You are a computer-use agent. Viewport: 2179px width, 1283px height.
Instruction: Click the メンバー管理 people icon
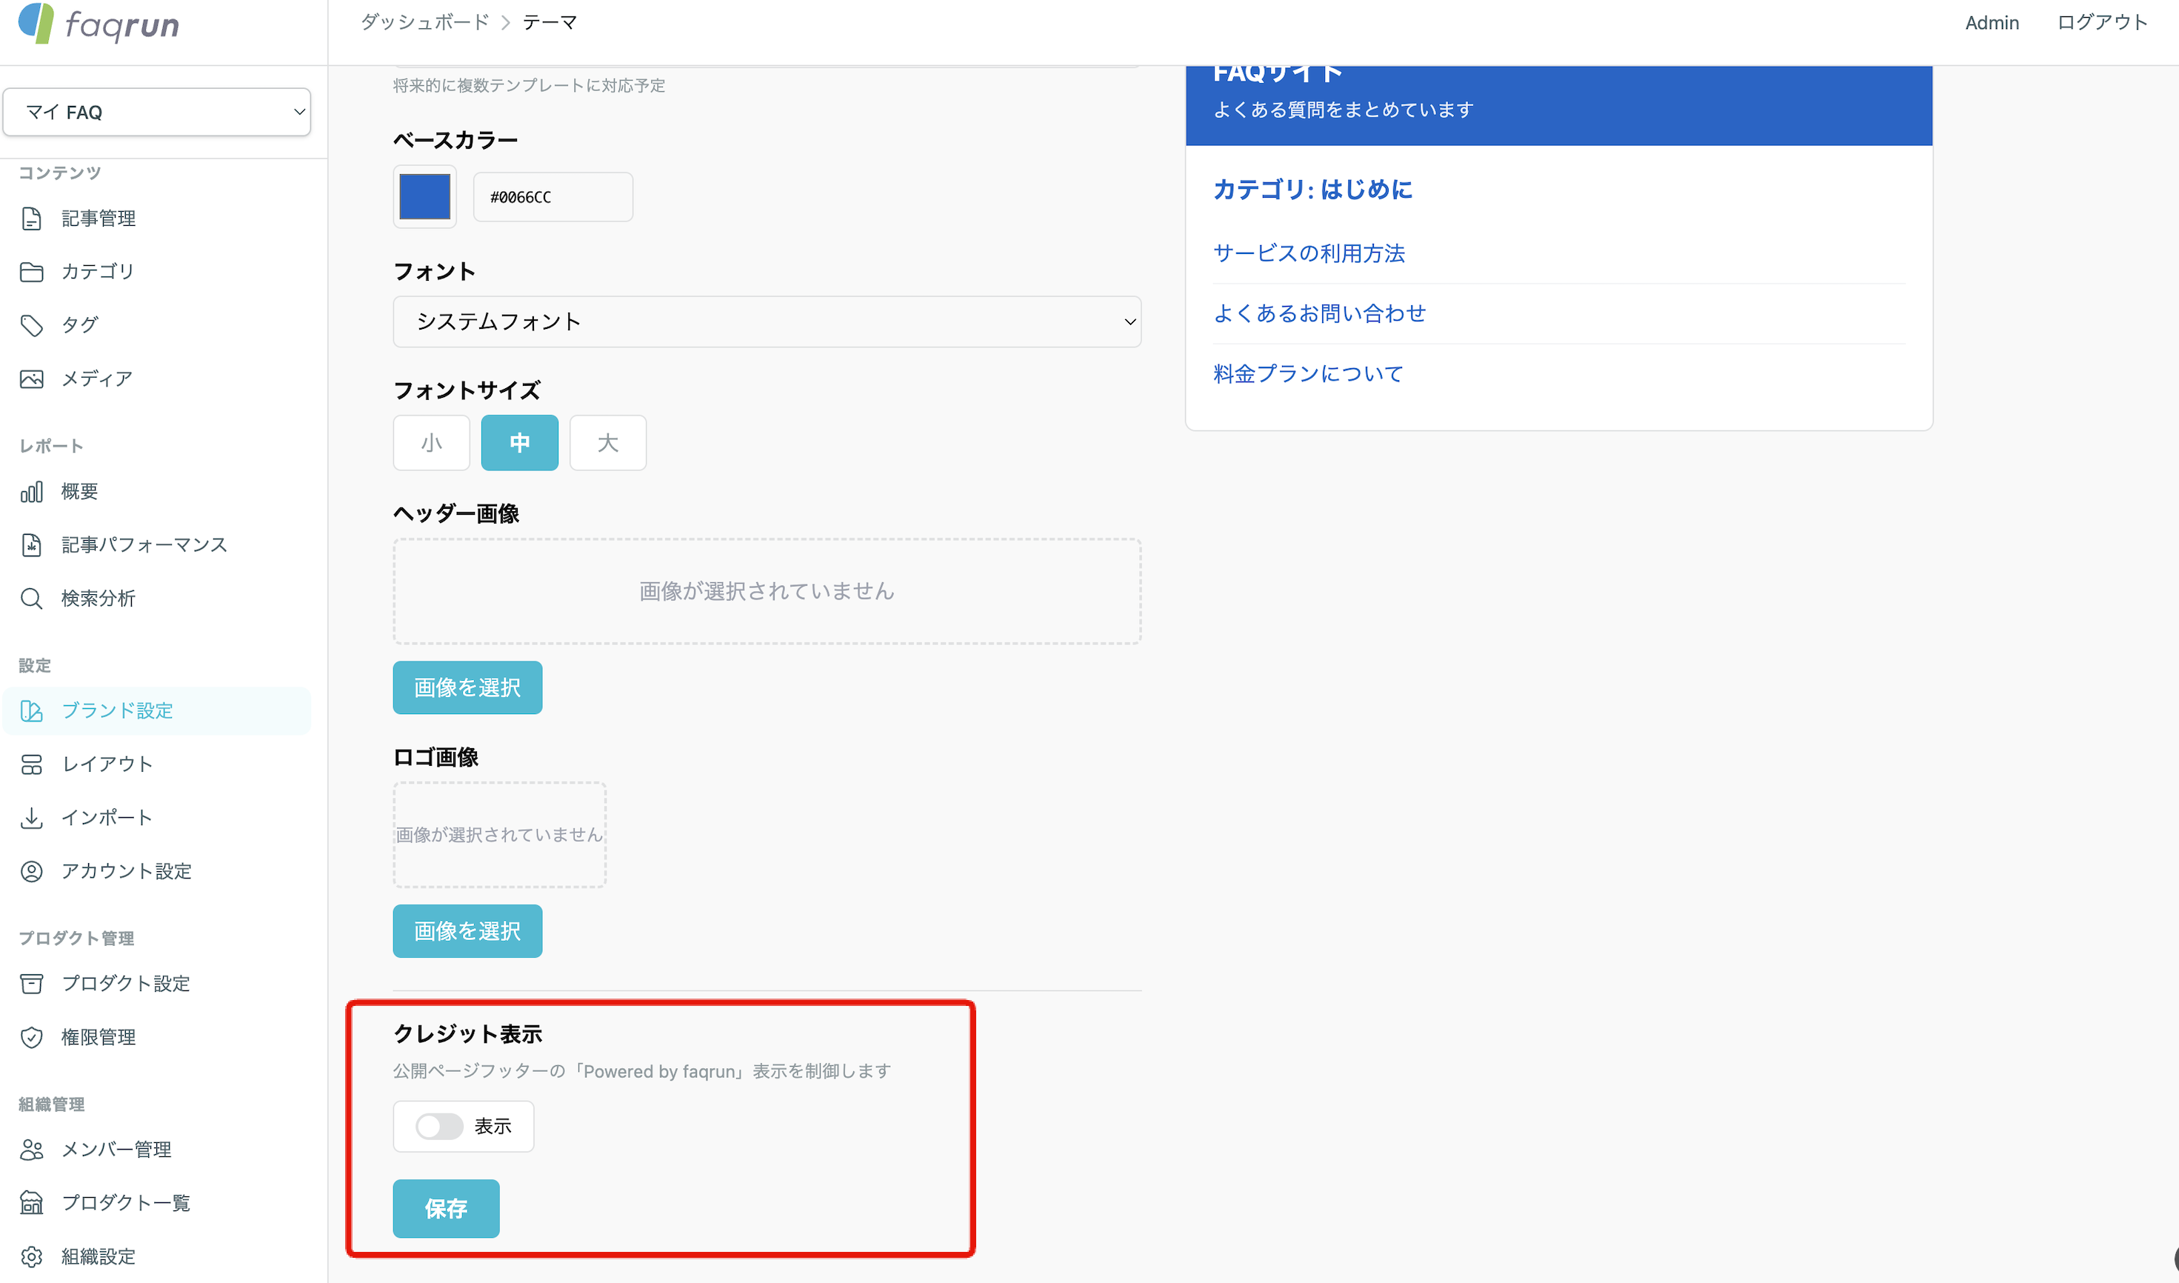(32, 1150)
